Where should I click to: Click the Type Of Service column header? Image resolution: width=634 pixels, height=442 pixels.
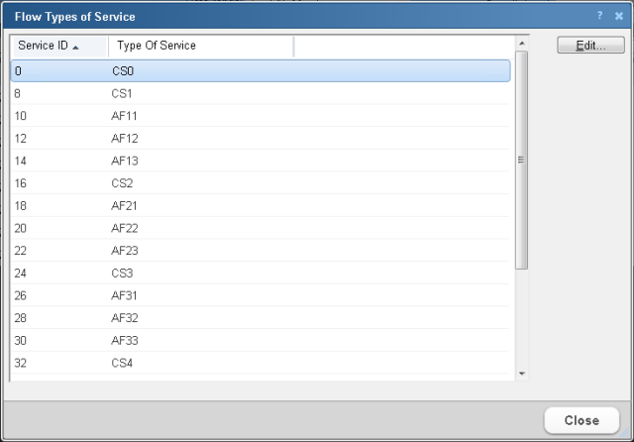point(200,46)
